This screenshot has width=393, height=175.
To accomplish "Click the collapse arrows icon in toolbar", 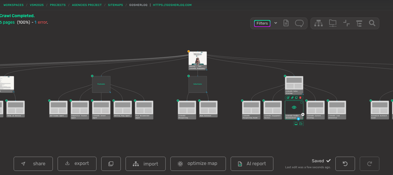I will point(346,23).
